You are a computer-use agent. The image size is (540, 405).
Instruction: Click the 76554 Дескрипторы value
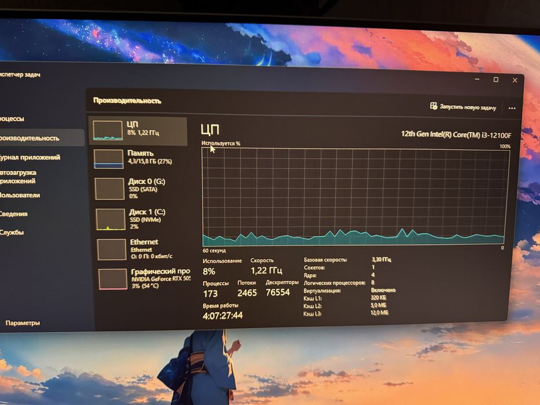click(x=278, y=292)
